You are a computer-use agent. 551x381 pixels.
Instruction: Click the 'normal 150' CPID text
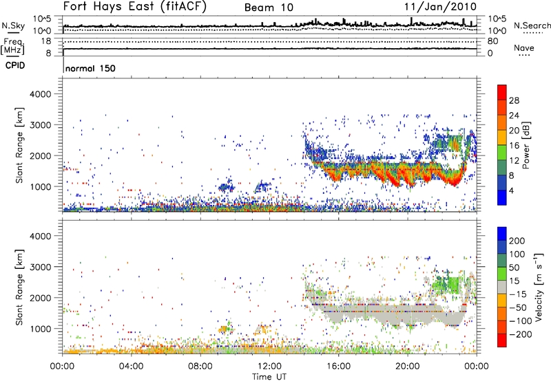tap(90, 68)
